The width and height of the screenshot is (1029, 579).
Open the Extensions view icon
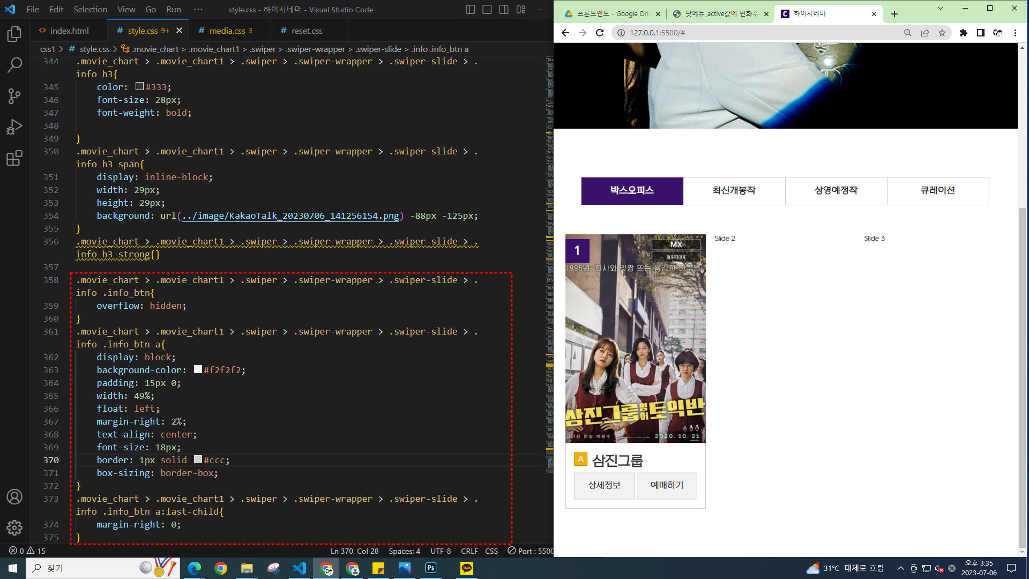14,158
